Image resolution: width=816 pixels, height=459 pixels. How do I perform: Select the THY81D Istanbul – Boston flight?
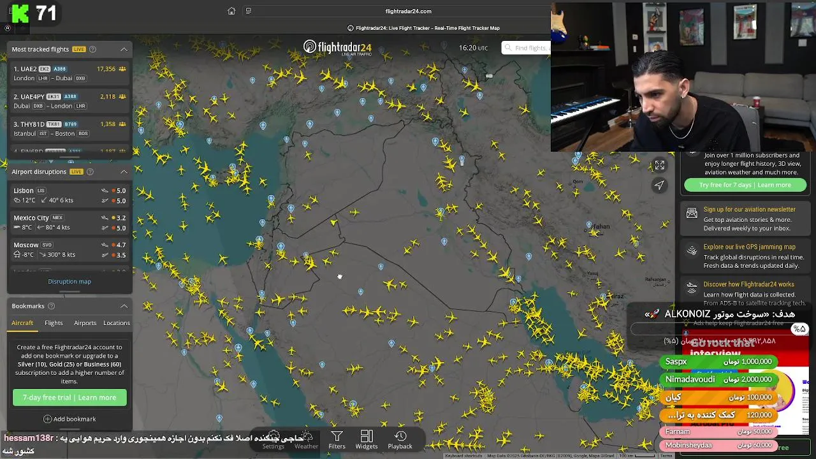click(x=69, y=128)
